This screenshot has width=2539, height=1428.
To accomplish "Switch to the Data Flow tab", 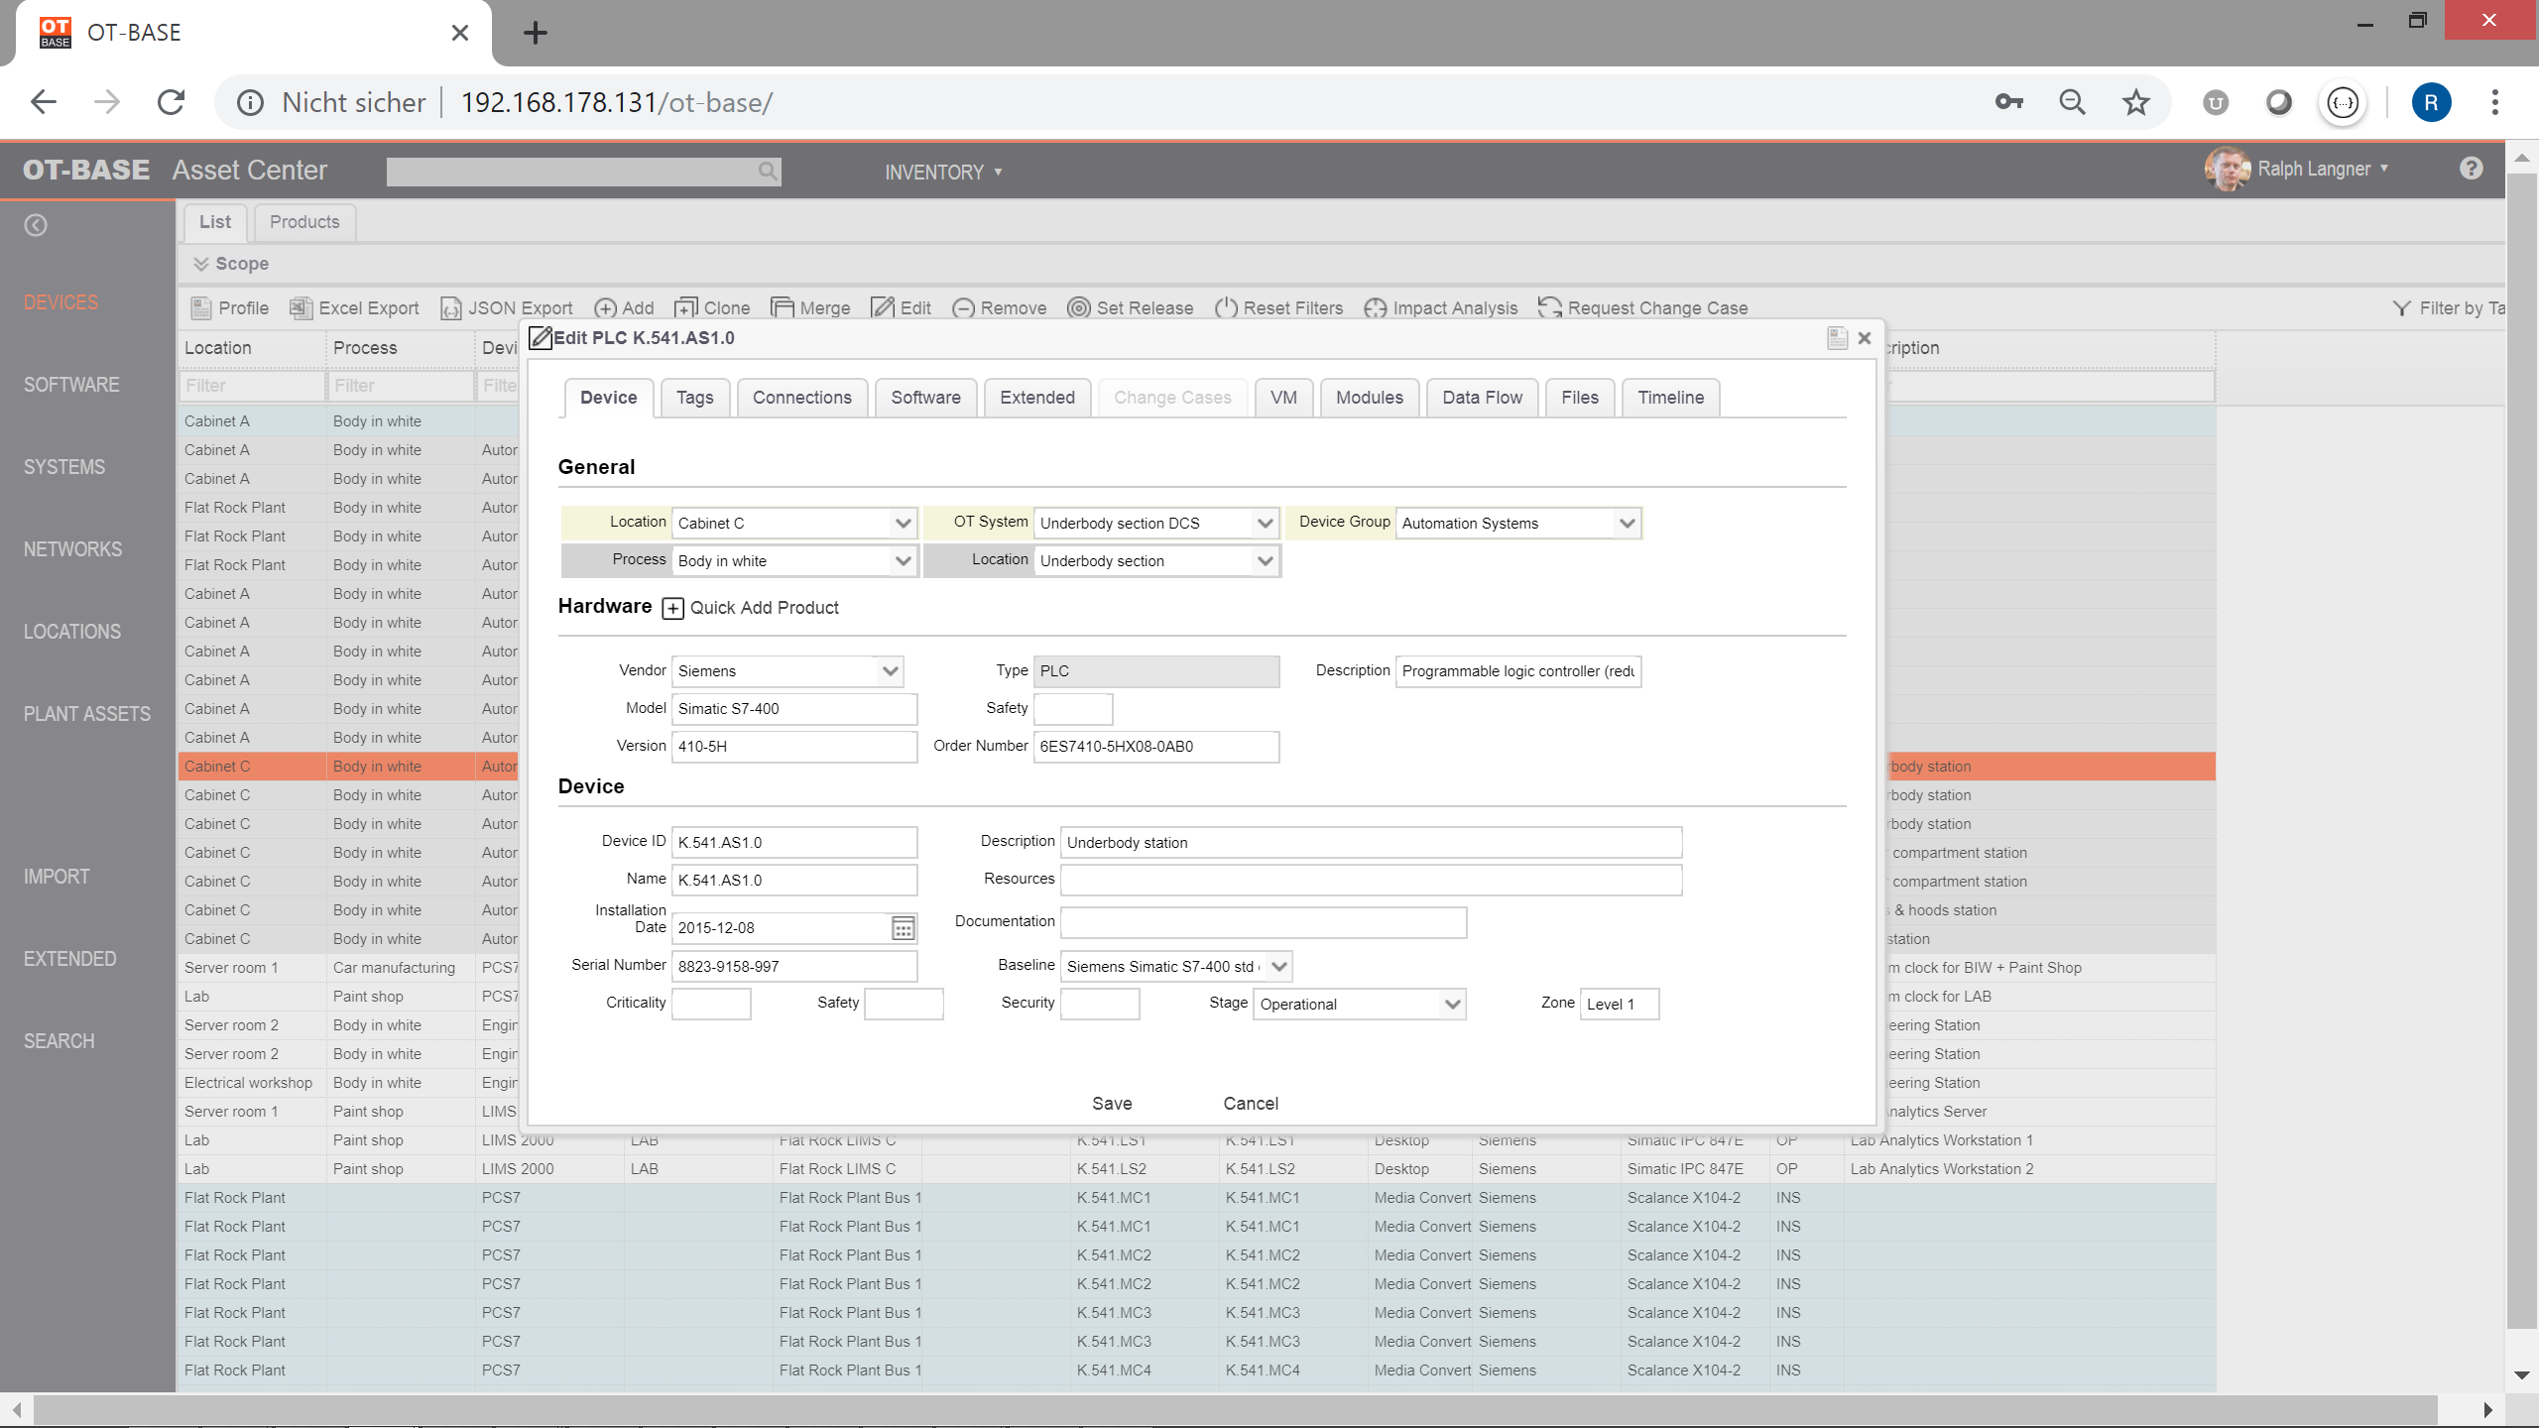I will coord(1482,398).
